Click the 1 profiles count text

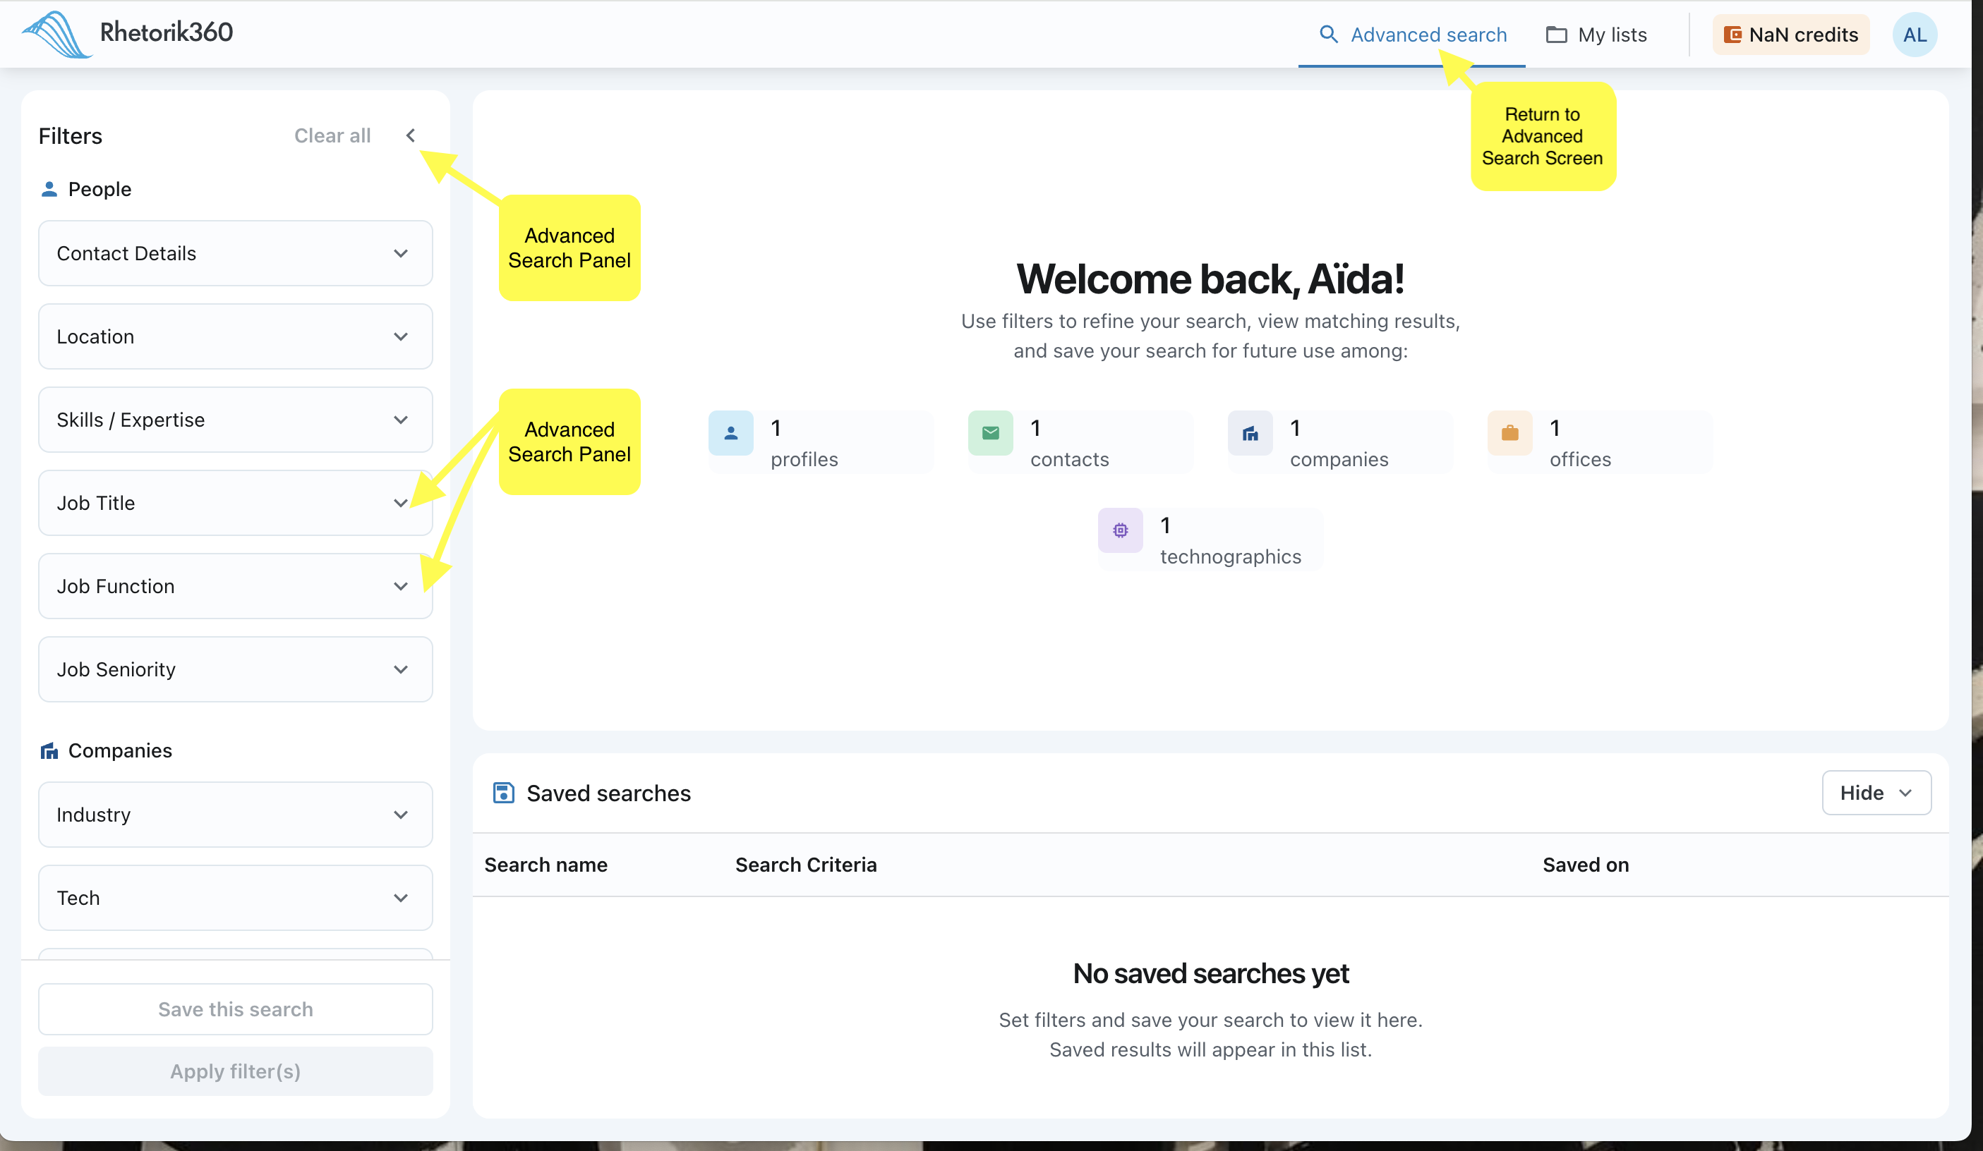coord(803,444)
